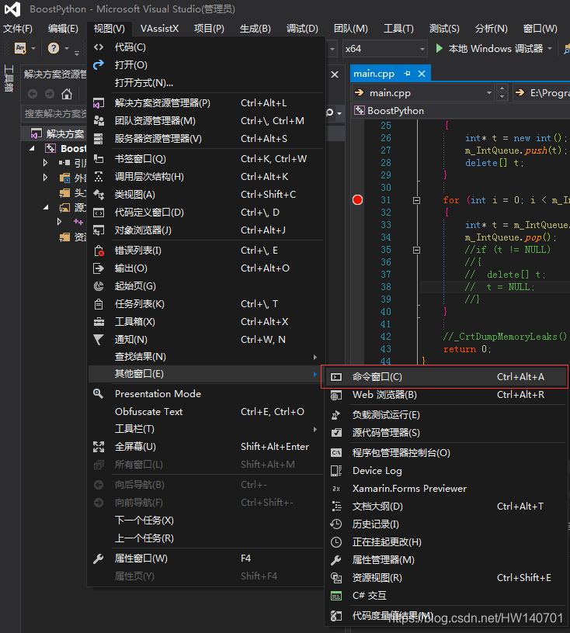Viewport: 570px width, 633px height.
Task: Click the 团队资源管理器(M) icon
Action: point(99,121)
